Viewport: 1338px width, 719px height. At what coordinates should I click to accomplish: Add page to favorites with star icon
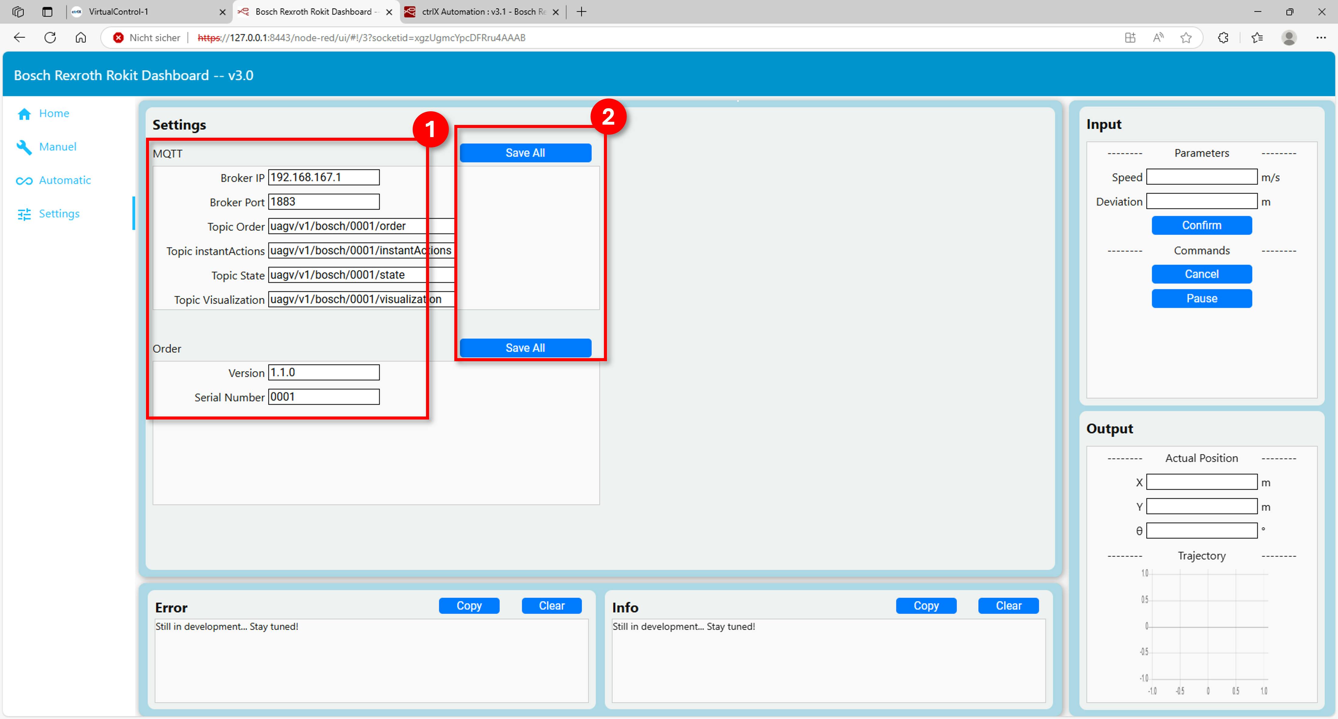1186,37
